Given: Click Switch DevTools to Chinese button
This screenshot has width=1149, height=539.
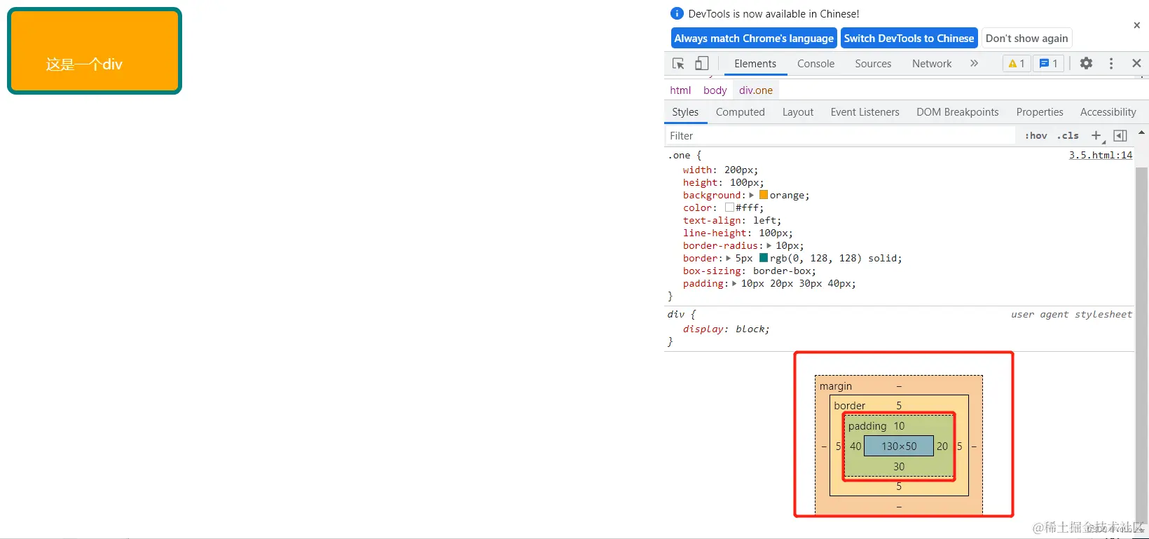Looking at the screenshot, I should 909,39.
